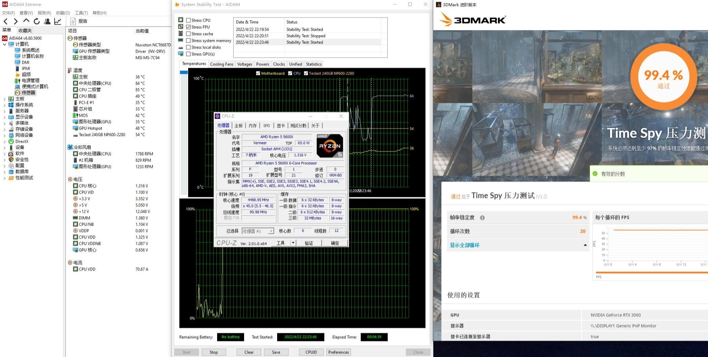Toggle the Motherboard graph checkbox

258,73
